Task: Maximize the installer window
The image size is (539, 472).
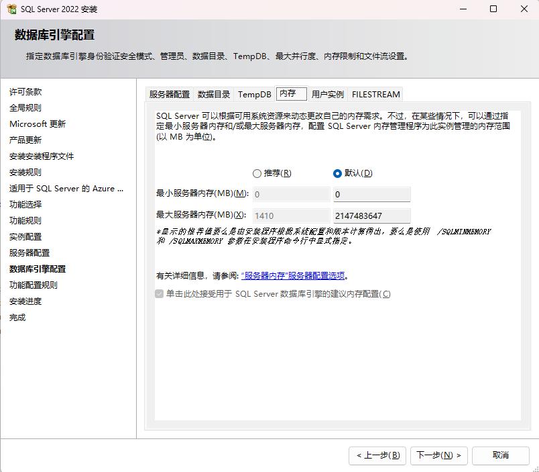Action: [x=493, y=9]
